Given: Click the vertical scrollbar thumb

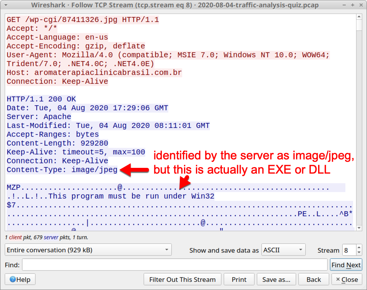Looking at the screenshot, I should click(x=359, y=25).
